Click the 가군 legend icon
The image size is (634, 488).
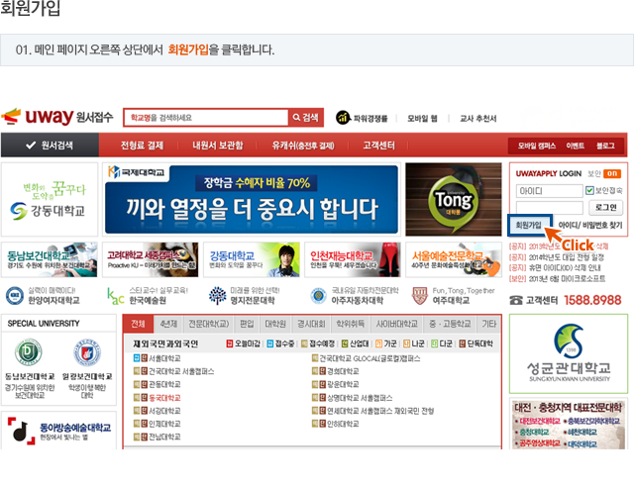(x=378, y=343)
